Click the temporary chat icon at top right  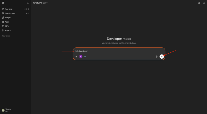204,3
